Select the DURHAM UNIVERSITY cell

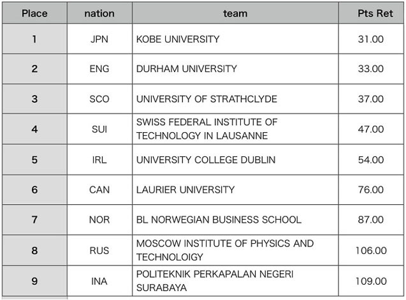187,69
